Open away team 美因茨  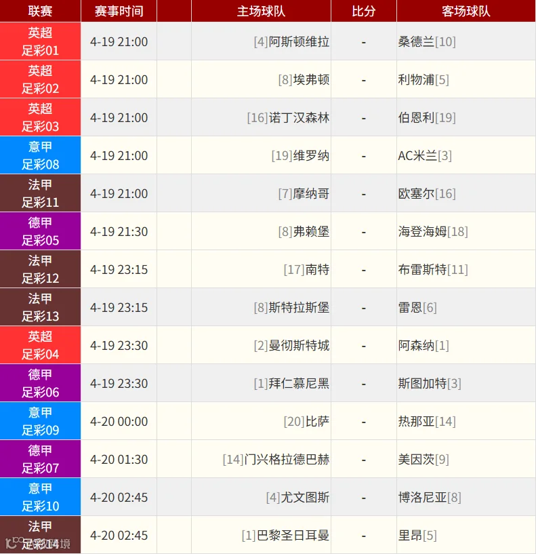pyautogui.click(x=416, y=459)
